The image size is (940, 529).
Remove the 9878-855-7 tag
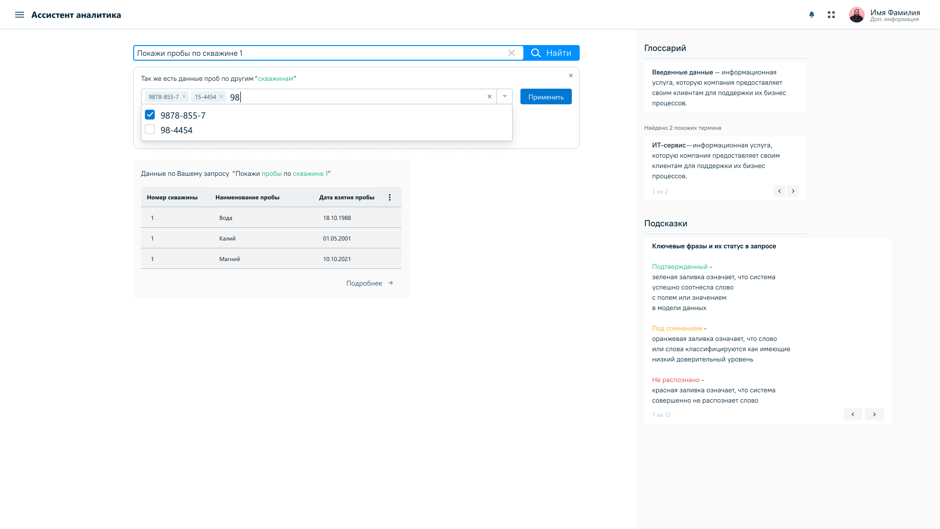point(184,96)
